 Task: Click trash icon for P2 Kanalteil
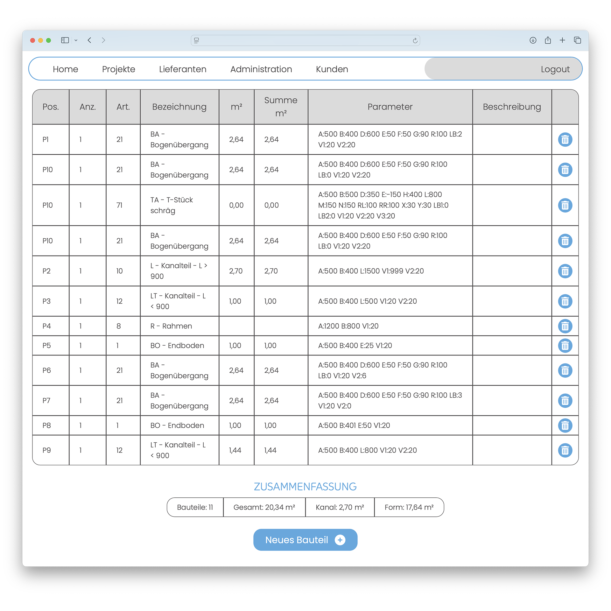[565, 271]
